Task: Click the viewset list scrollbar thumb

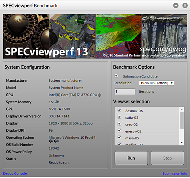Action: pyautogui.click(x=182, y=121)
